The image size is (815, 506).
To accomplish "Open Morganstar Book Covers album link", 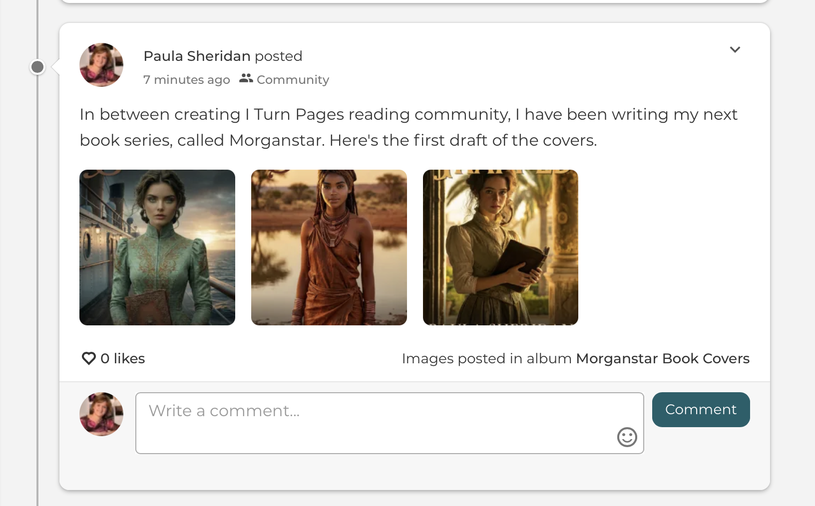I will [x=663, y=359].
